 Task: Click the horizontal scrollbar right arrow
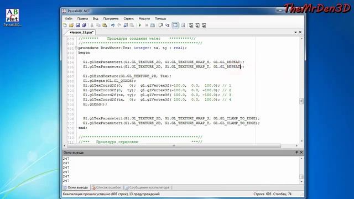(296, 146)
